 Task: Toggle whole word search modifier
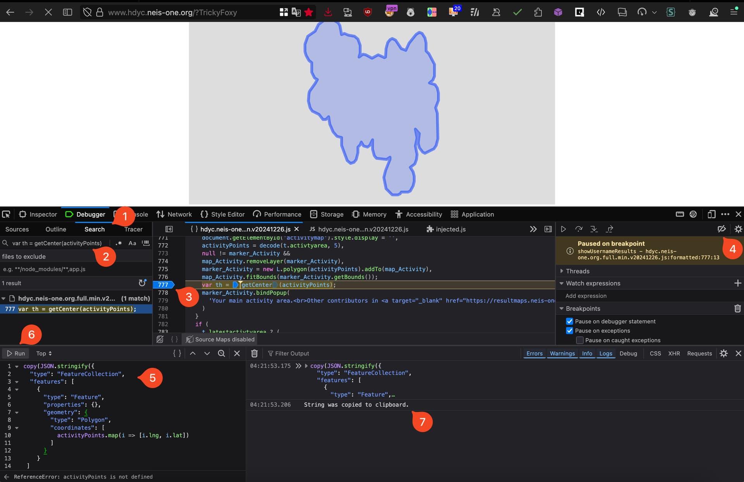[x=146, y=243]
